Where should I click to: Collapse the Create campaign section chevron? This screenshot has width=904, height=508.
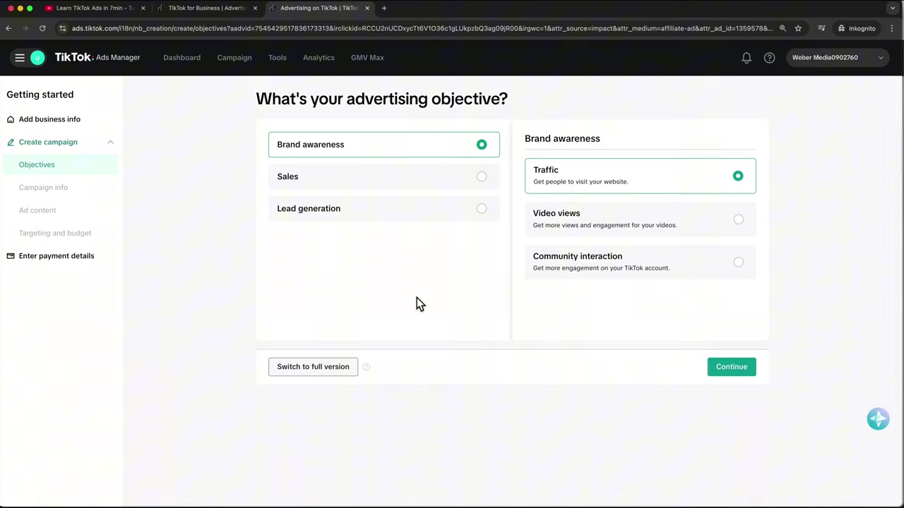[110, 142]
